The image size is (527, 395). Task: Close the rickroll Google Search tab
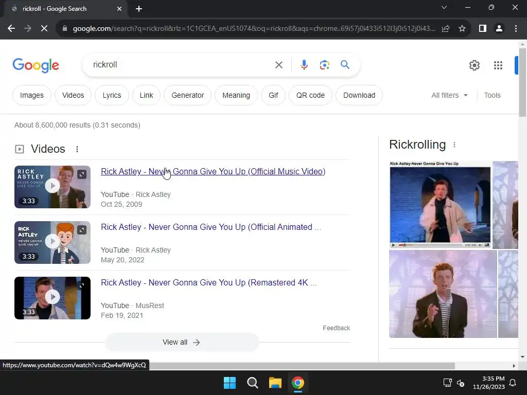(119, 9)
